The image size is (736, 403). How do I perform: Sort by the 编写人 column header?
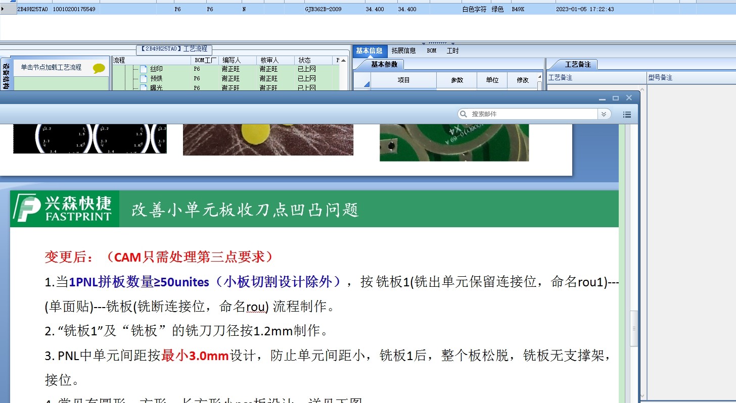pos(238,60)
